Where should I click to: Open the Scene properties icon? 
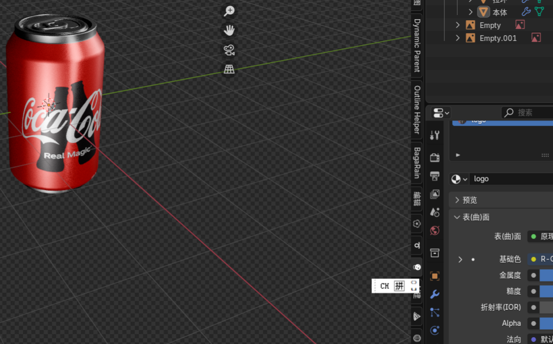[435, 212]
